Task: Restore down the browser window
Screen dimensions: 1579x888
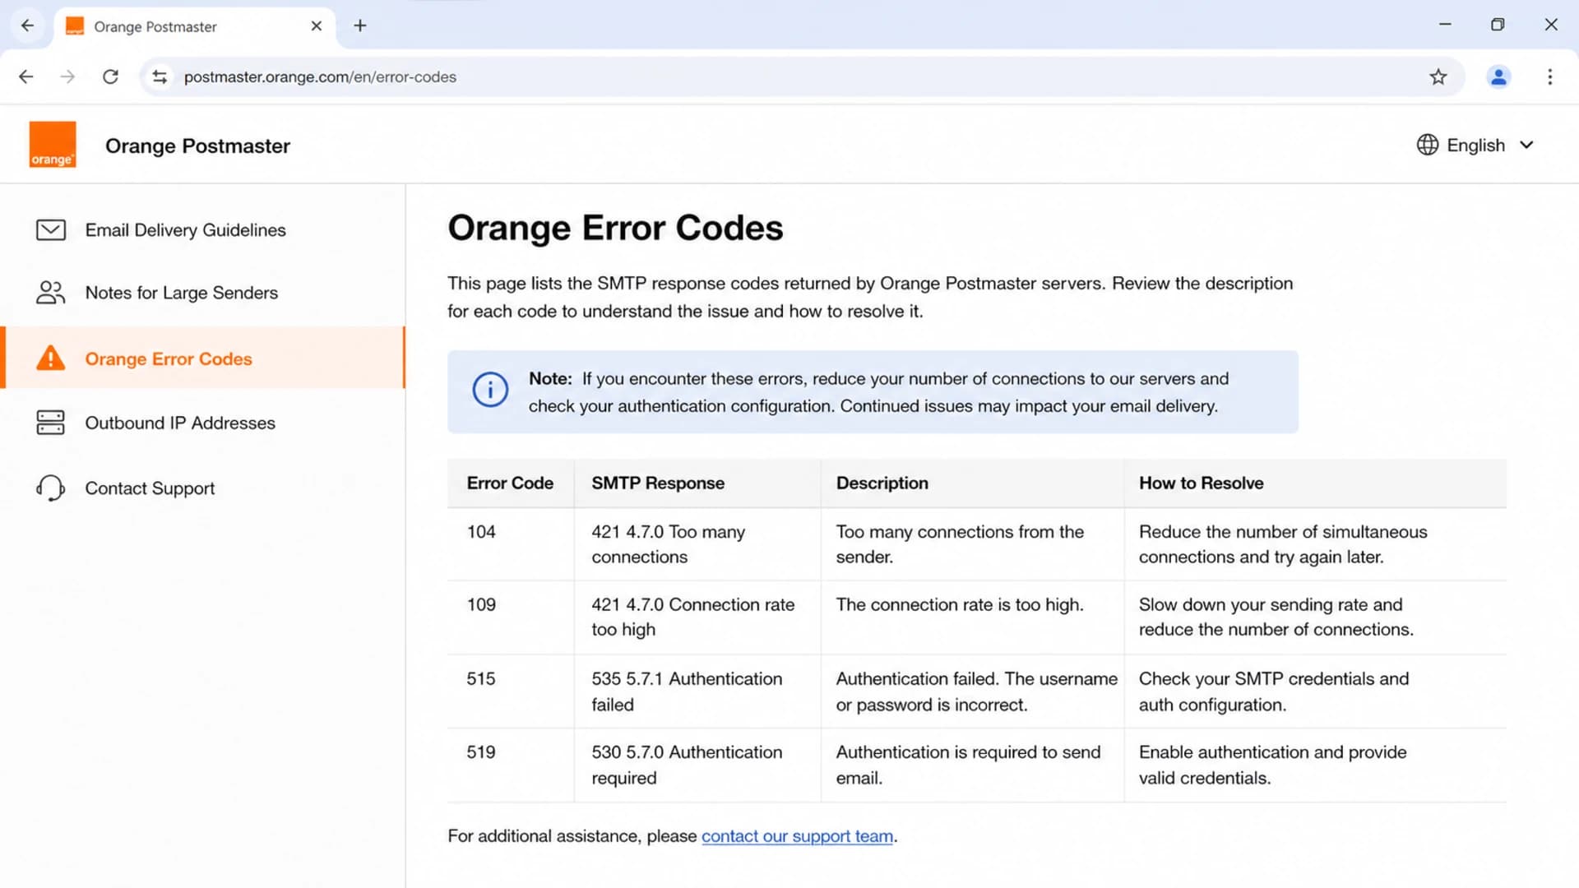Action: point(1498,25)
